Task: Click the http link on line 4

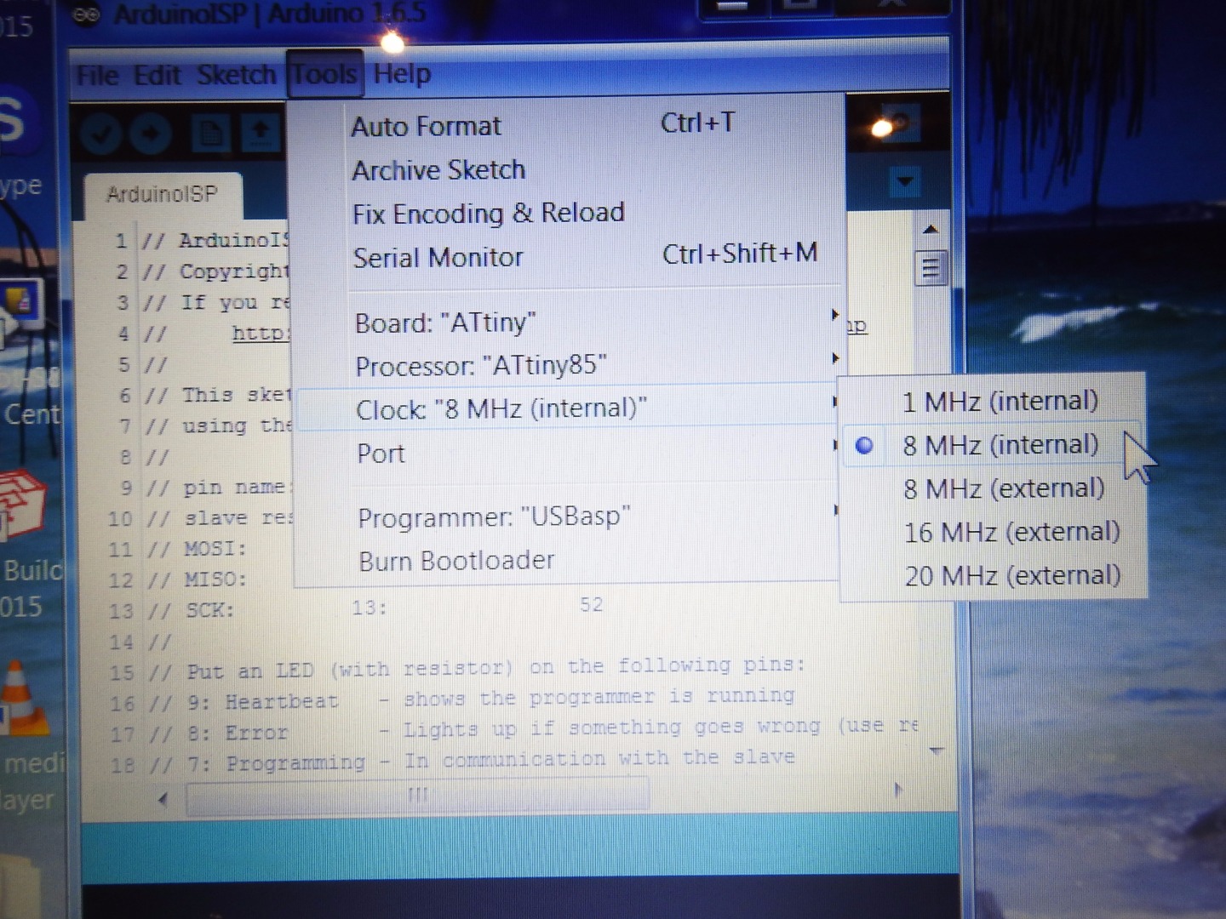Action: [260, 333]
